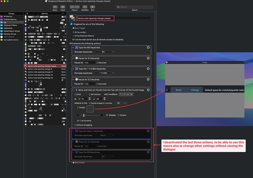Image resolution: width=253 pixels, height=178 pixels.
Task: Open the left button popup
Action: [95, 94]
